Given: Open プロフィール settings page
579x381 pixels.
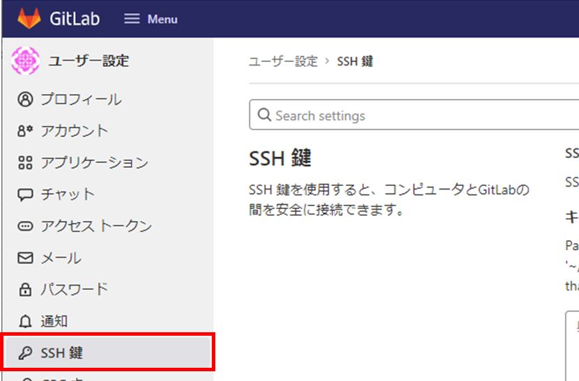Looking at the screenshot, I should [81, 100].
